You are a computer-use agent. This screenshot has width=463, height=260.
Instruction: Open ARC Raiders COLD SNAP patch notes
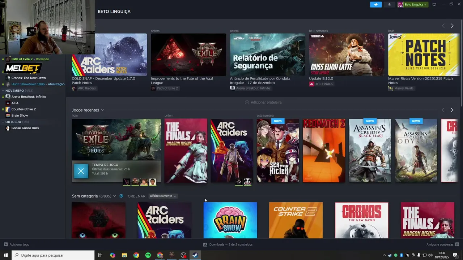109,55
